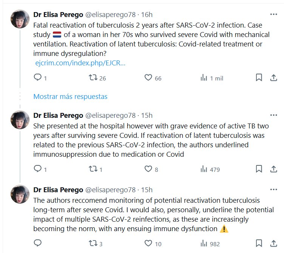Open more options menu on second tweet
Screen dimensions: 284x253
pyautogui.click(x=273, y=115)
